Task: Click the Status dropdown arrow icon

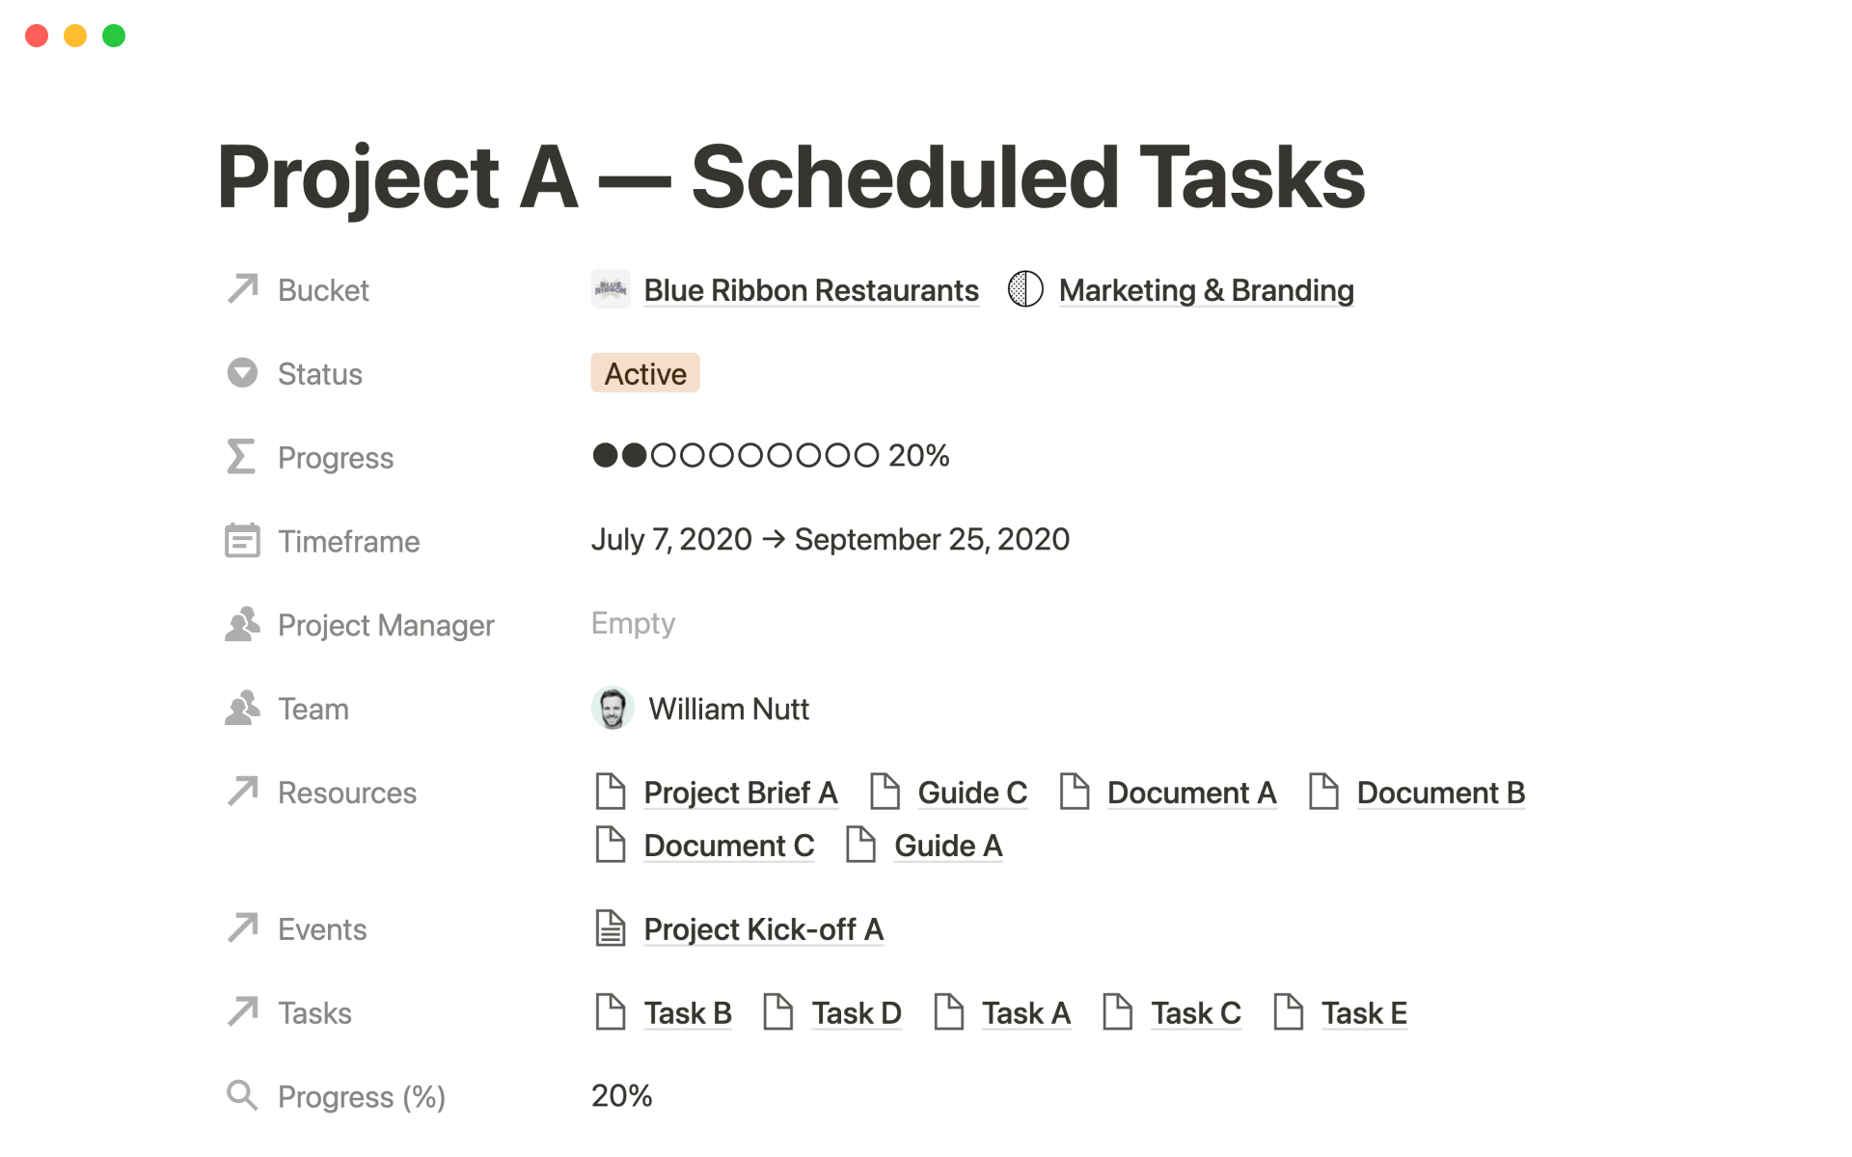Action: (x=242, y=372)
